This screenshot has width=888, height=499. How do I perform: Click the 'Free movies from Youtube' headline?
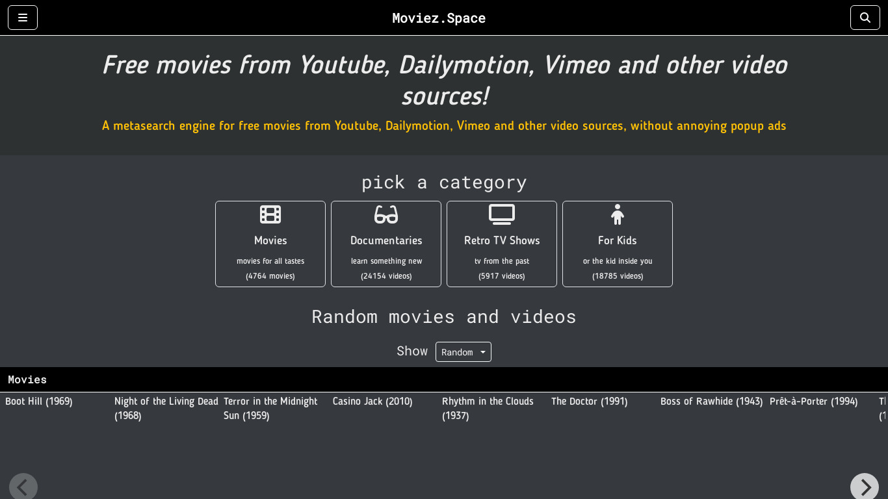(444, 81)
